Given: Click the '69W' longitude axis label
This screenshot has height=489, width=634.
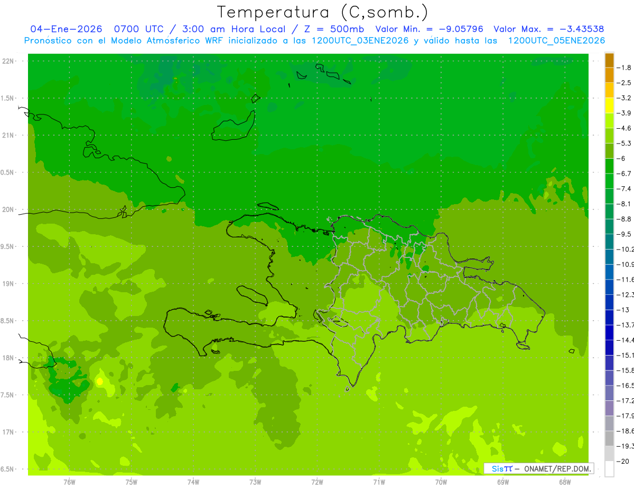Looking at the screenshot, I should click(503, 482).
